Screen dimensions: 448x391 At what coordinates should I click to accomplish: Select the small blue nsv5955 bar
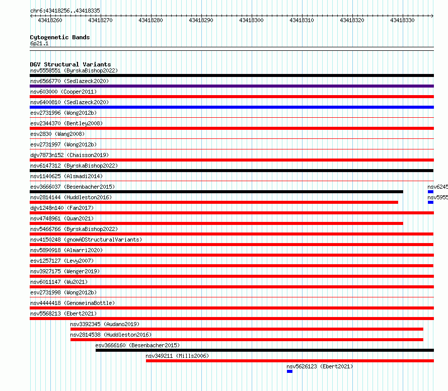pos(430,202)
